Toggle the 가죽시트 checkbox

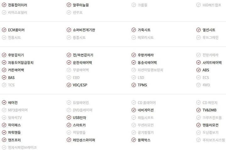134,30
